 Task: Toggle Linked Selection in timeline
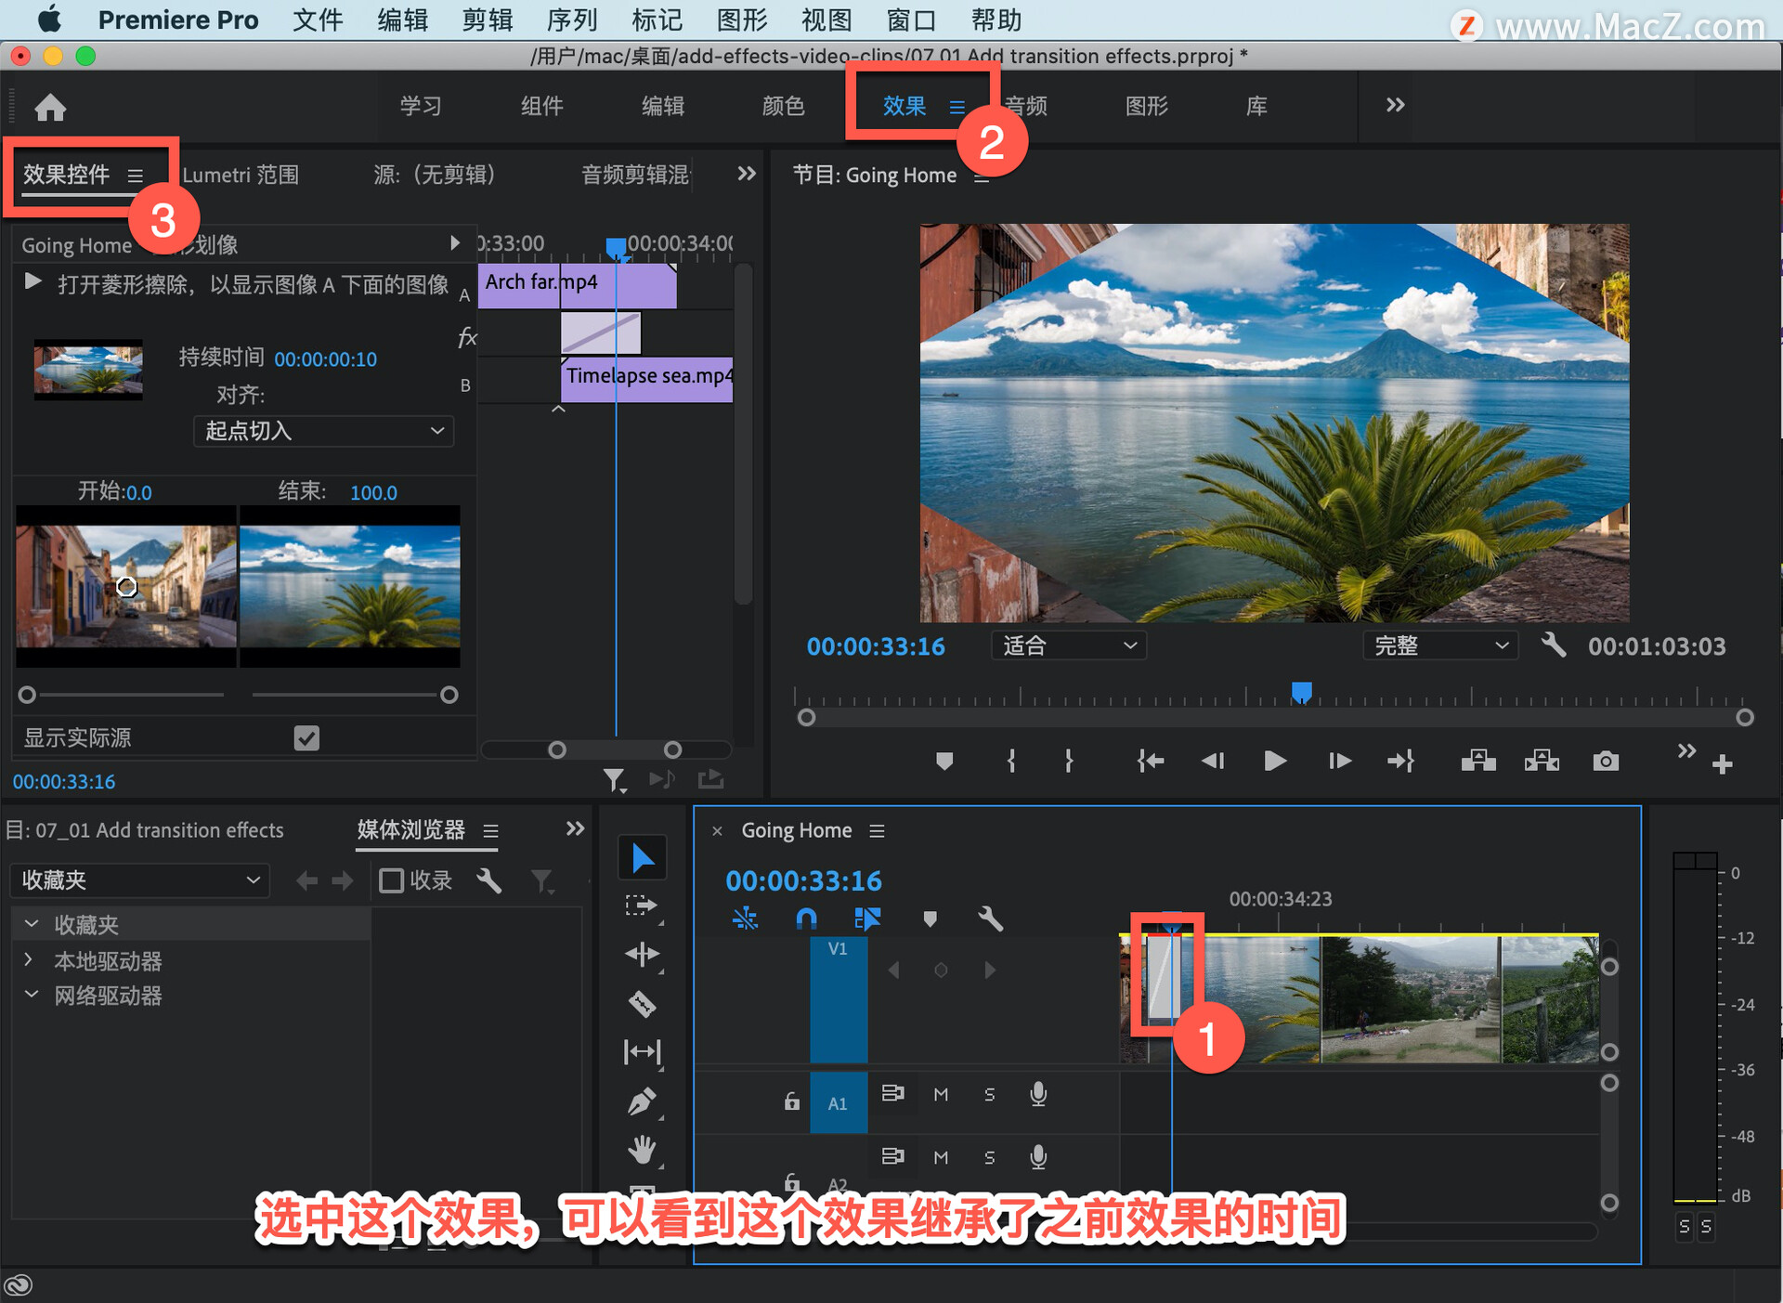pyautogui.click(x=866, y=919)
